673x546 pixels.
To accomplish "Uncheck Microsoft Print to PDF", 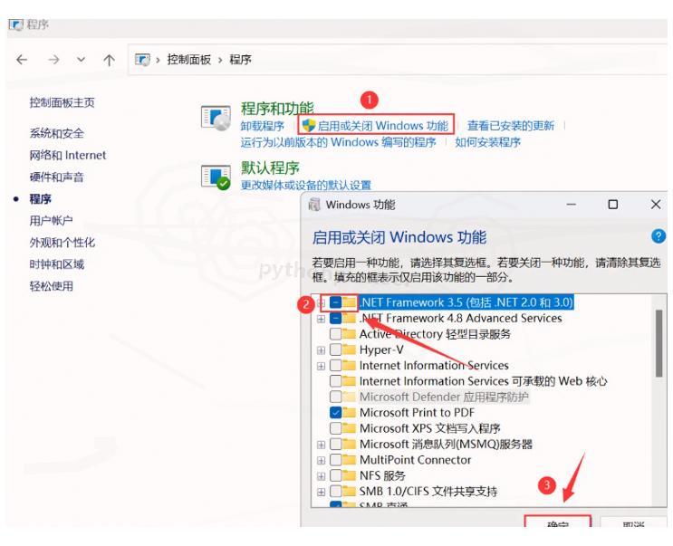I will (336, 413).
